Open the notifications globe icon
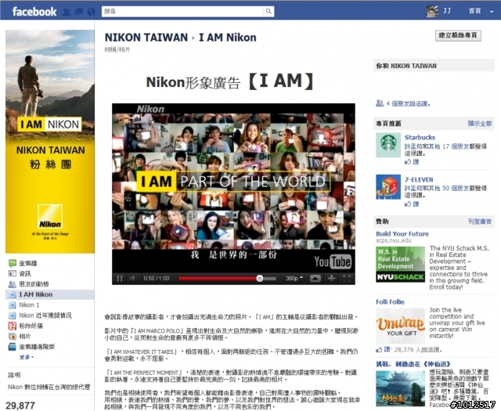This screenshot has height=411, width=501. (x=91, y=12)
